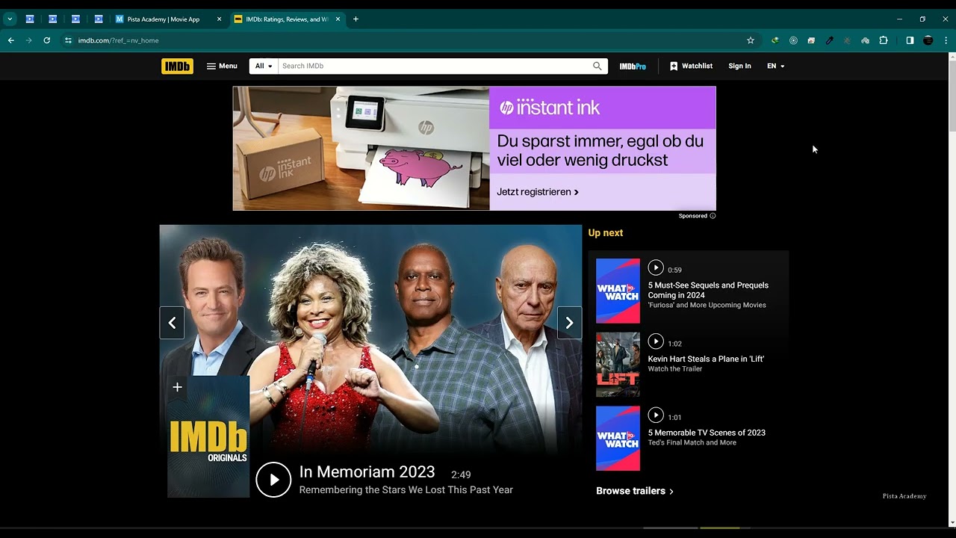Open thumbnail for 5 Must-See Sequels video
The height and width of the screenshot is (538, 956).
point(618,291)
